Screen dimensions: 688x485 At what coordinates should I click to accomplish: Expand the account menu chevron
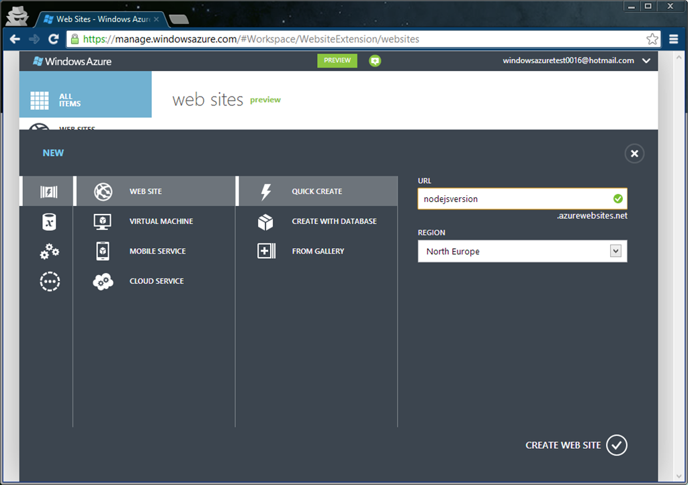pyautogui.click(x=646, y=61)
